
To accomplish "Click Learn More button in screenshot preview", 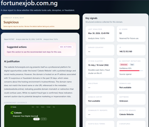I will coord(44,119).
